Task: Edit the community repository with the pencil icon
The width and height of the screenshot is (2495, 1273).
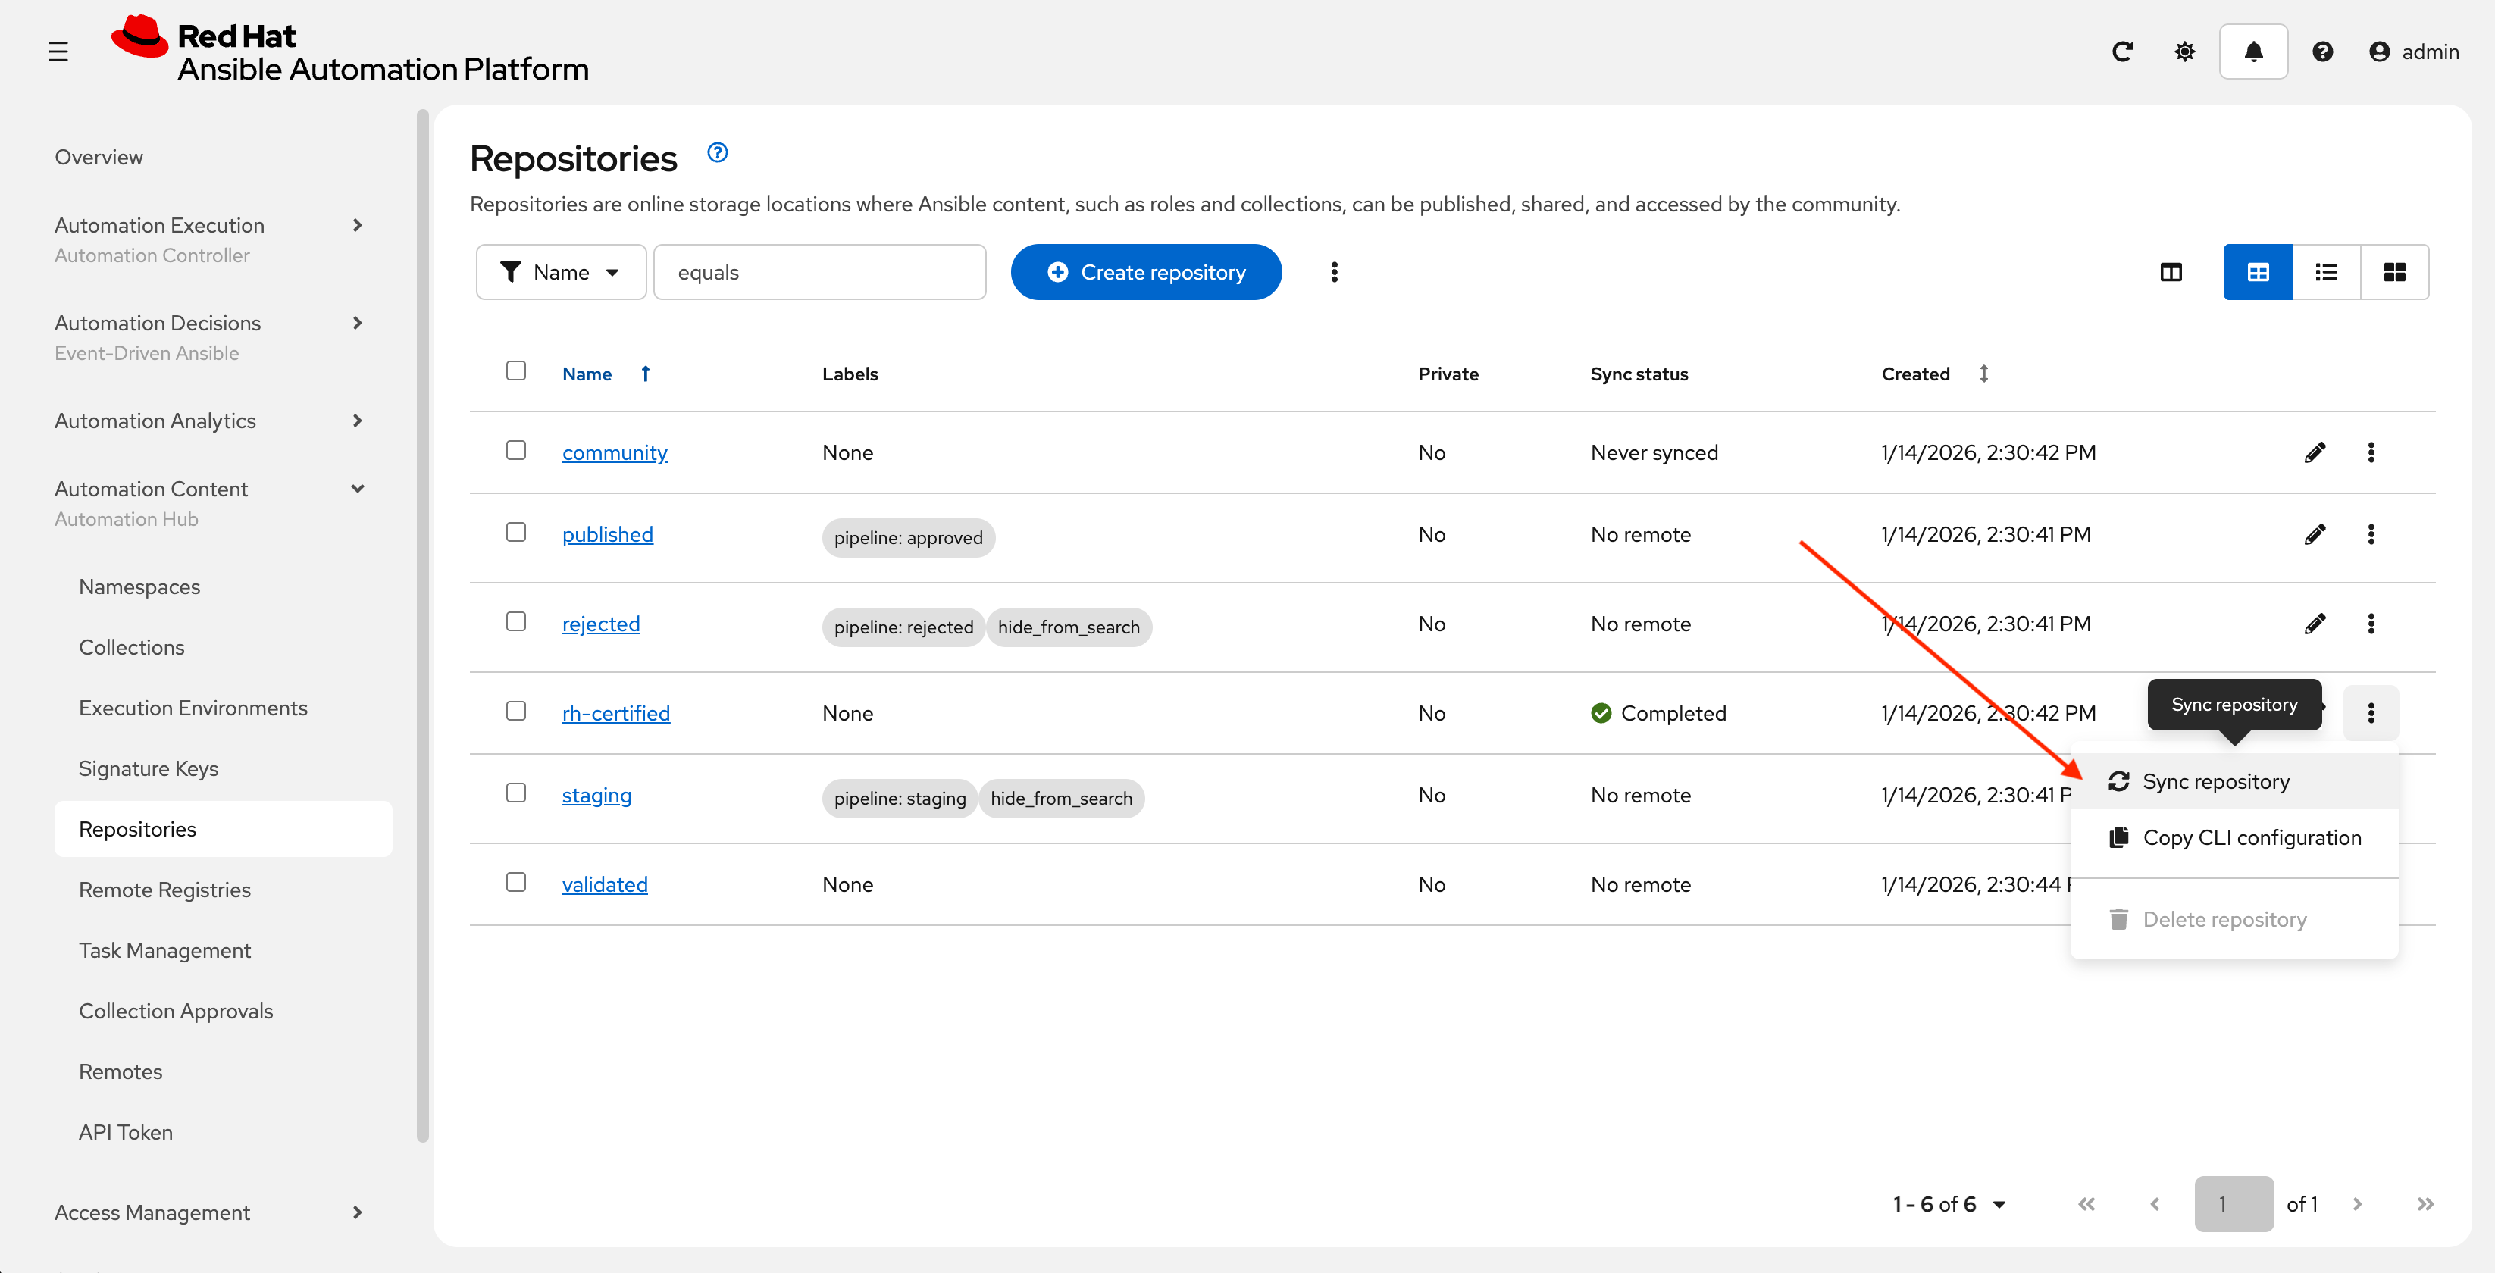Action: tap(2316, 451)
